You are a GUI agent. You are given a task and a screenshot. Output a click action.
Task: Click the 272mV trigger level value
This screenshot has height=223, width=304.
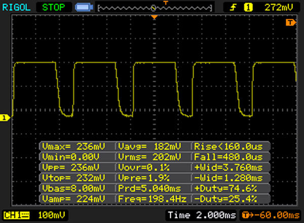click(x=279, y=8)
